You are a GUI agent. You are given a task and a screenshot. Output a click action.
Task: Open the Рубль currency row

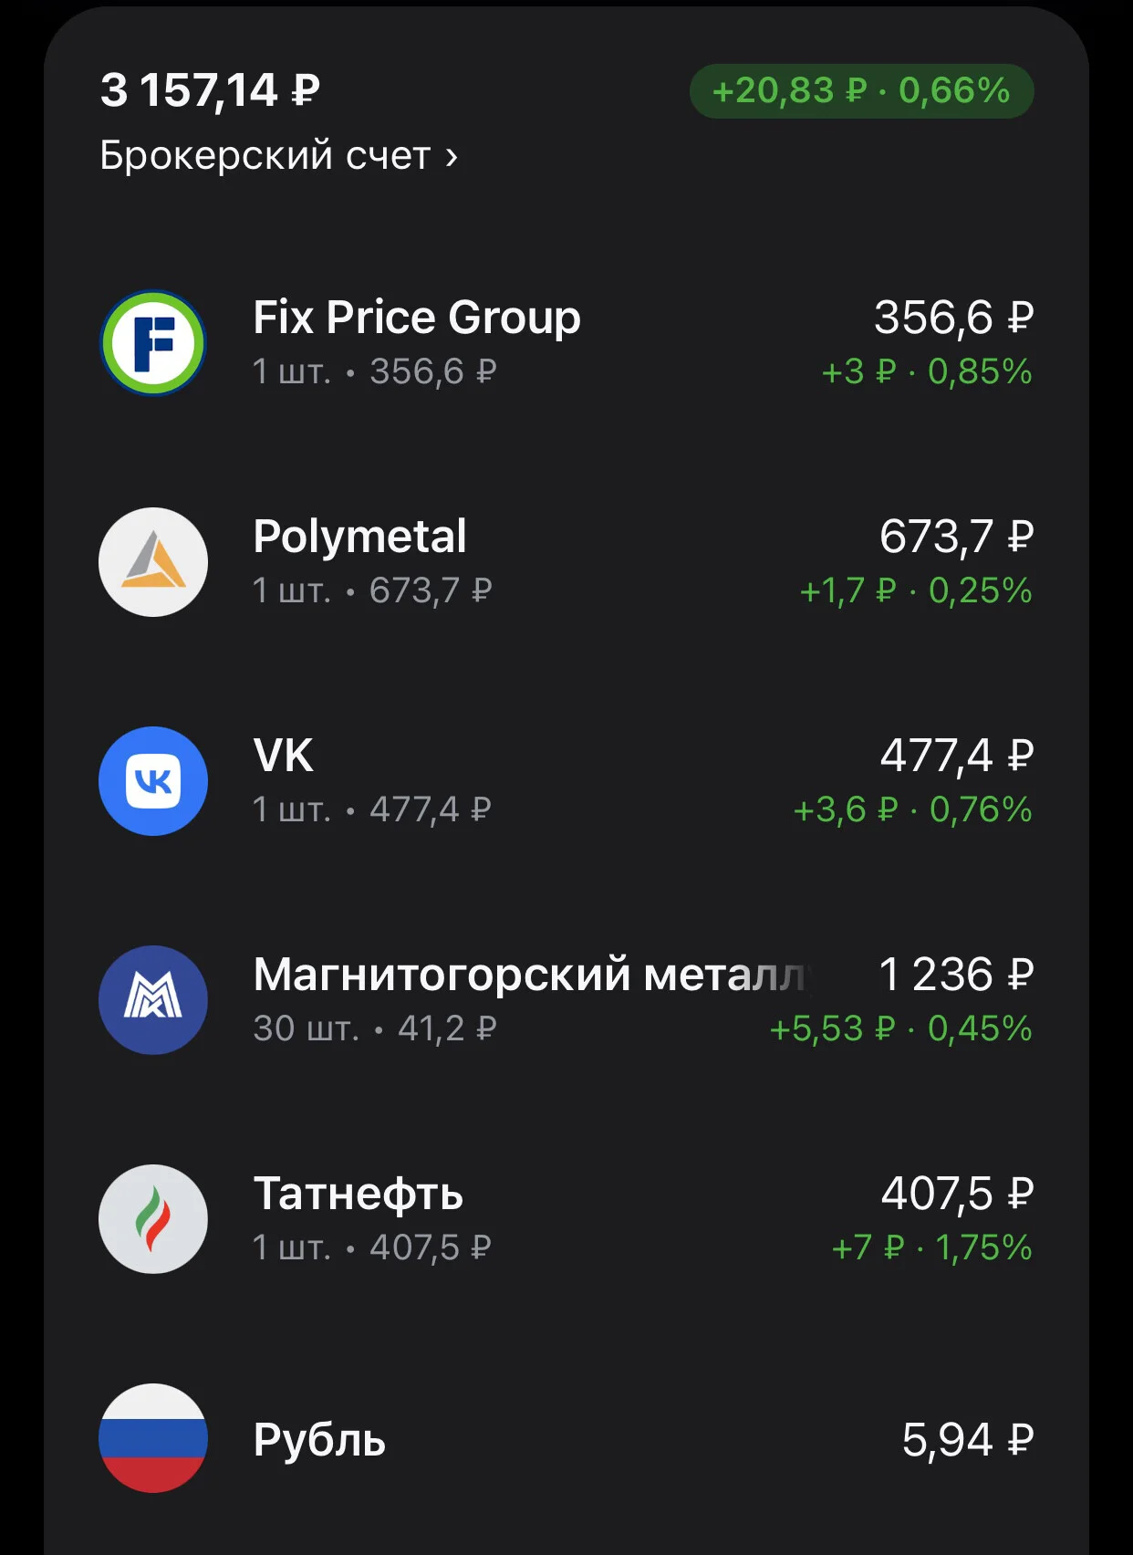566,1438
